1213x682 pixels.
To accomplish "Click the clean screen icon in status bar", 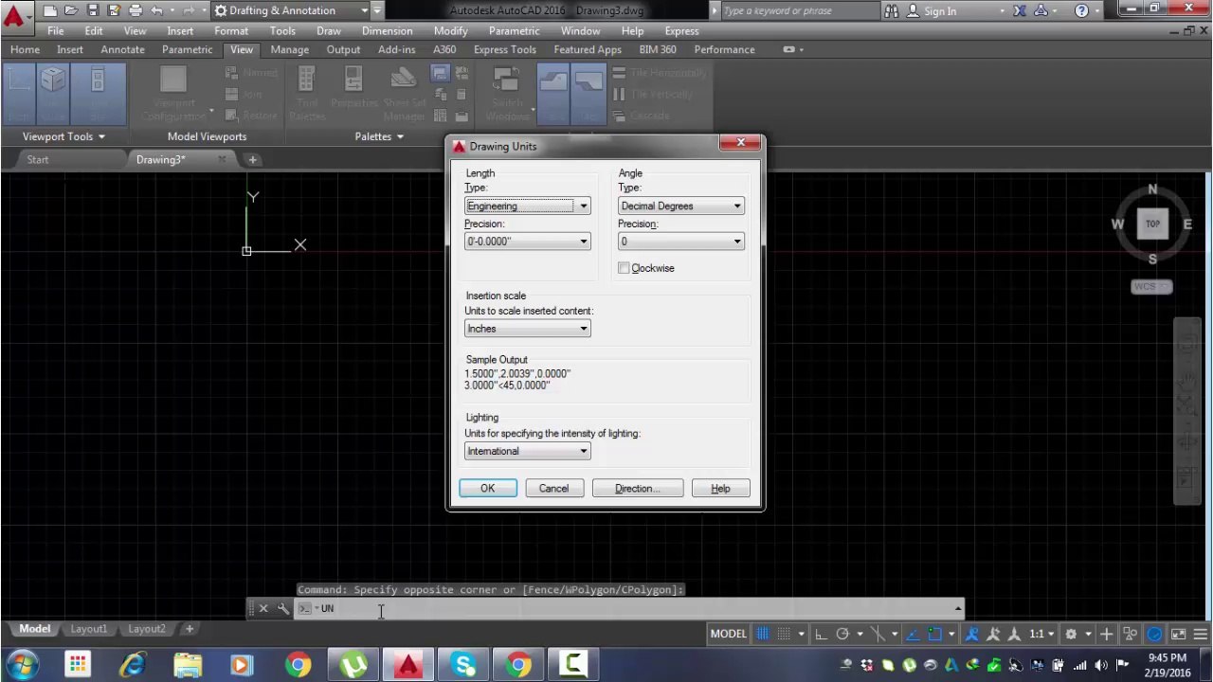I will (x=1178, y=634).
